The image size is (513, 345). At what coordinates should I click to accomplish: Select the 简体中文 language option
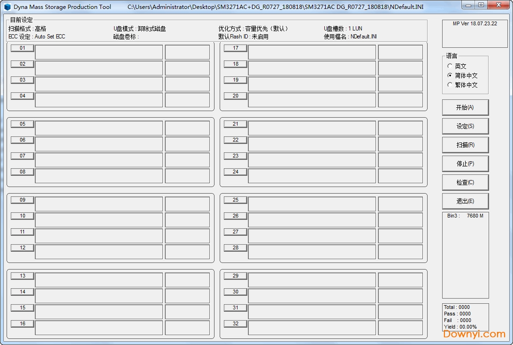(x=451, y=75)
